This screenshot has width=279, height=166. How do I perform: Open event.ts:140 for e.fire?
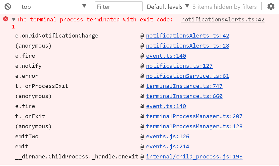tap(166, 56)
